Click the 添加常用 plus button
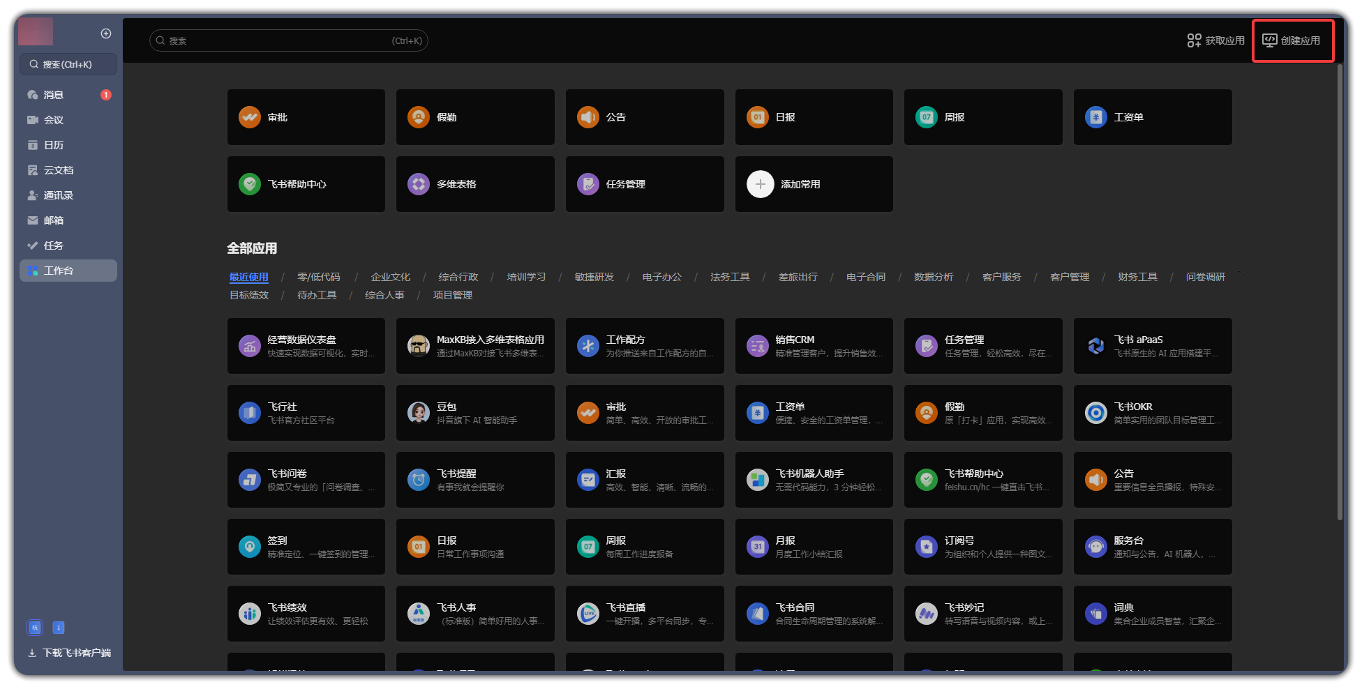 pyautogui.click(x=761, y=184)
